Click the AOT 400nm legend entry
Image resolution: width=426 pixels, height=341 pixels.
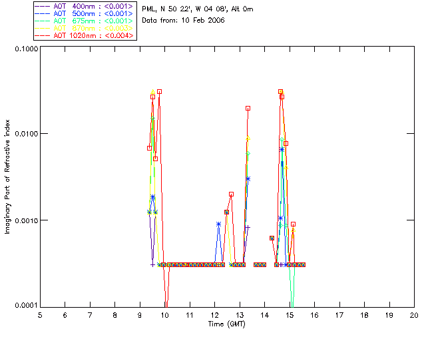pos(85,6)
